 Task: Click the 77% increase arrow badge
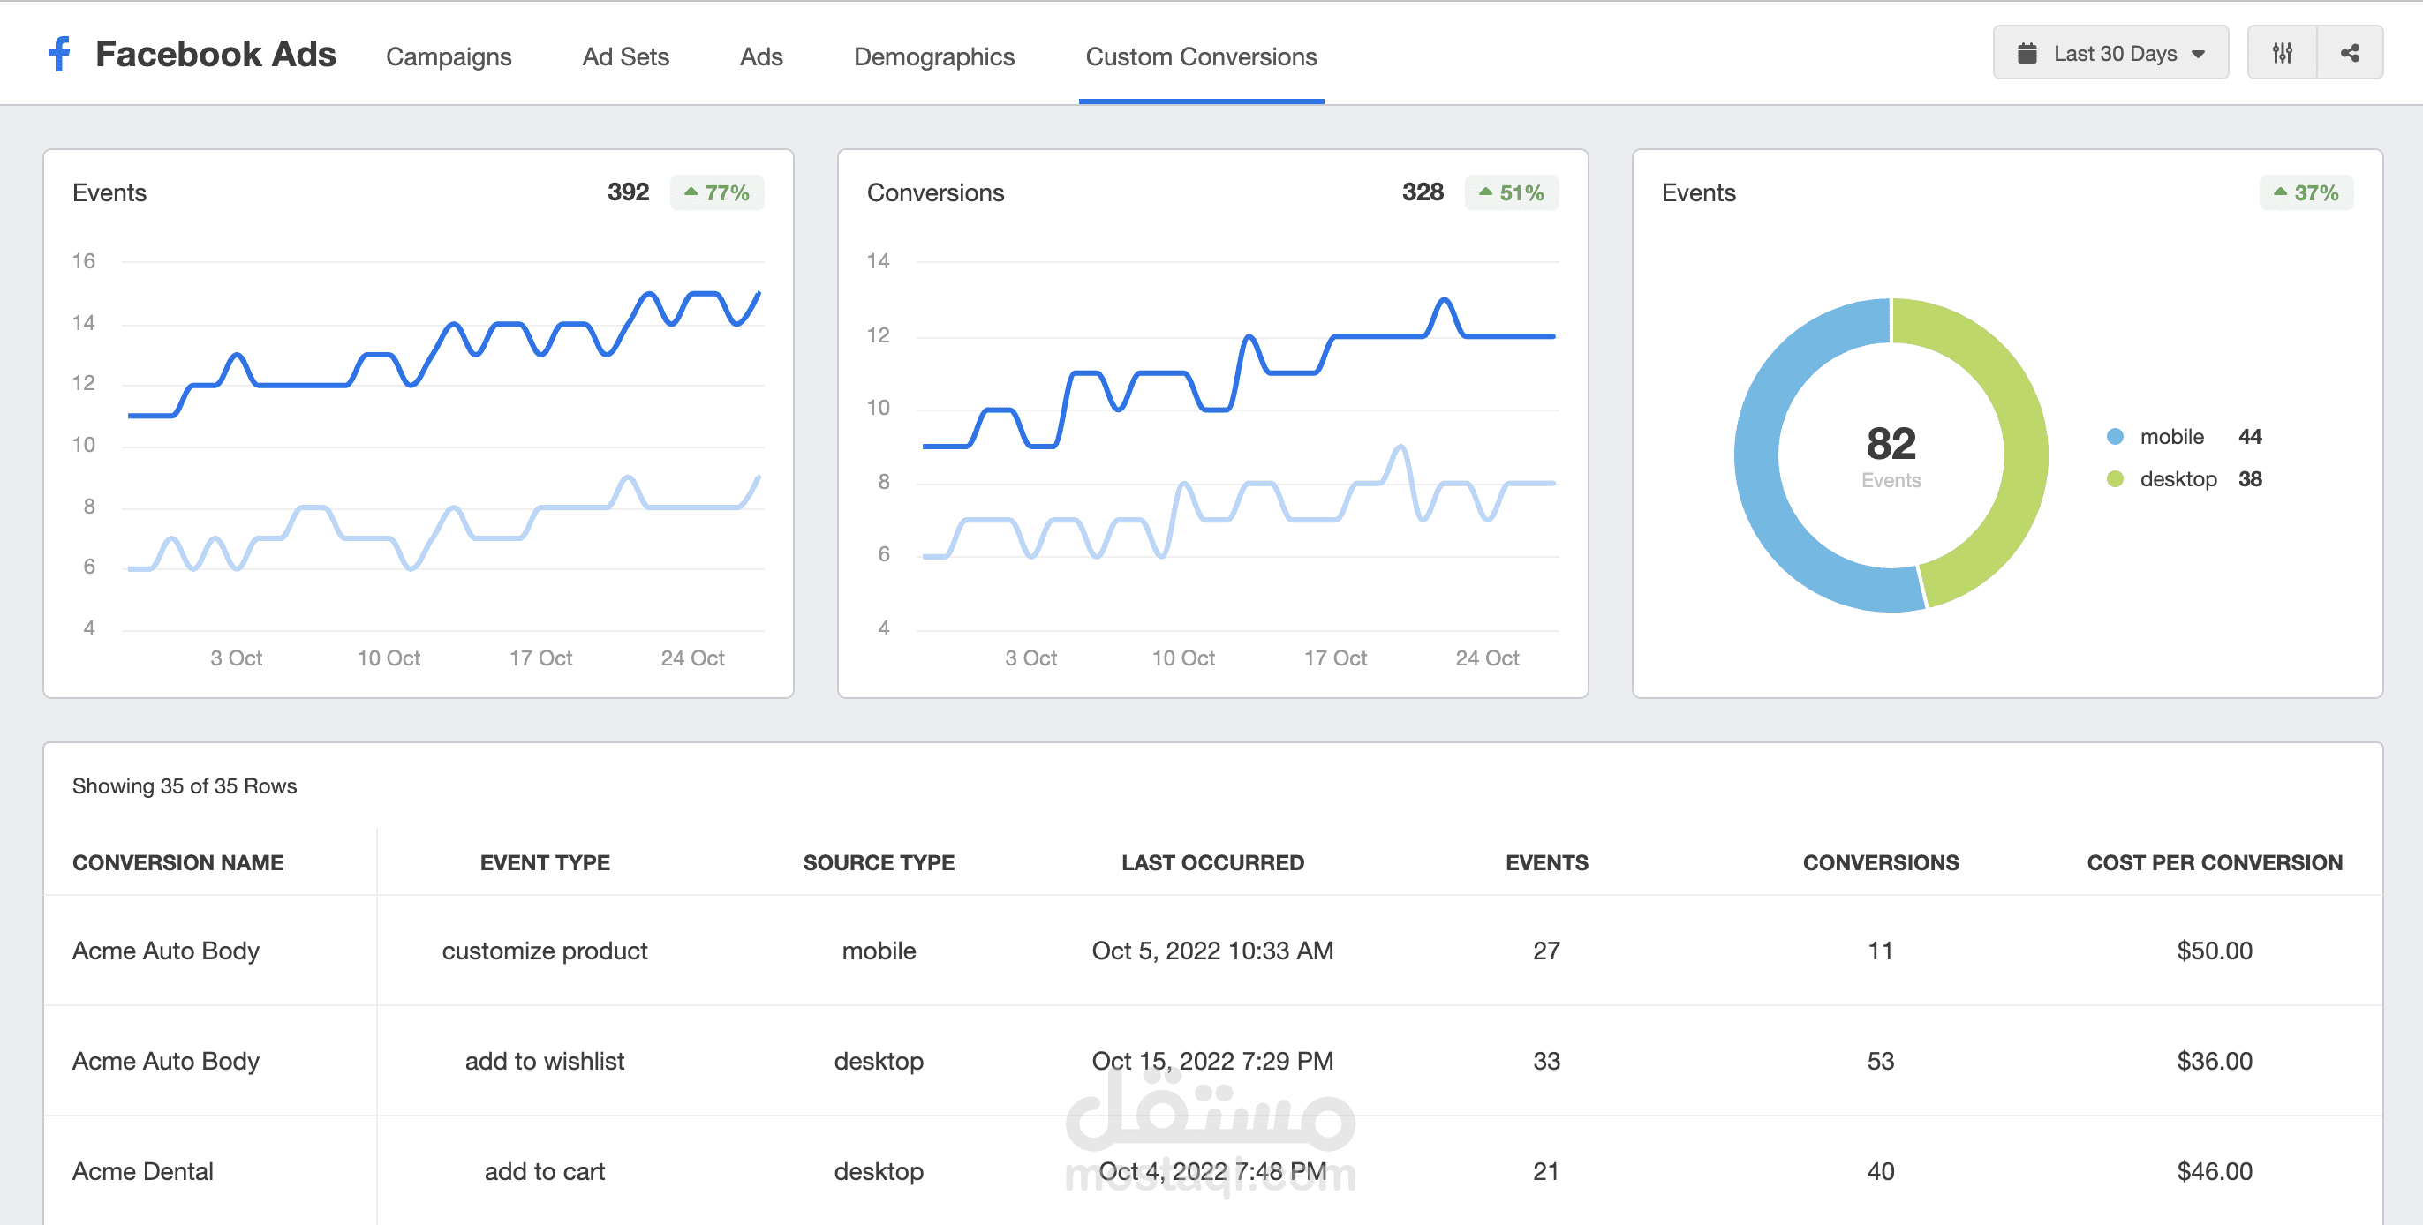pos(717,192)
